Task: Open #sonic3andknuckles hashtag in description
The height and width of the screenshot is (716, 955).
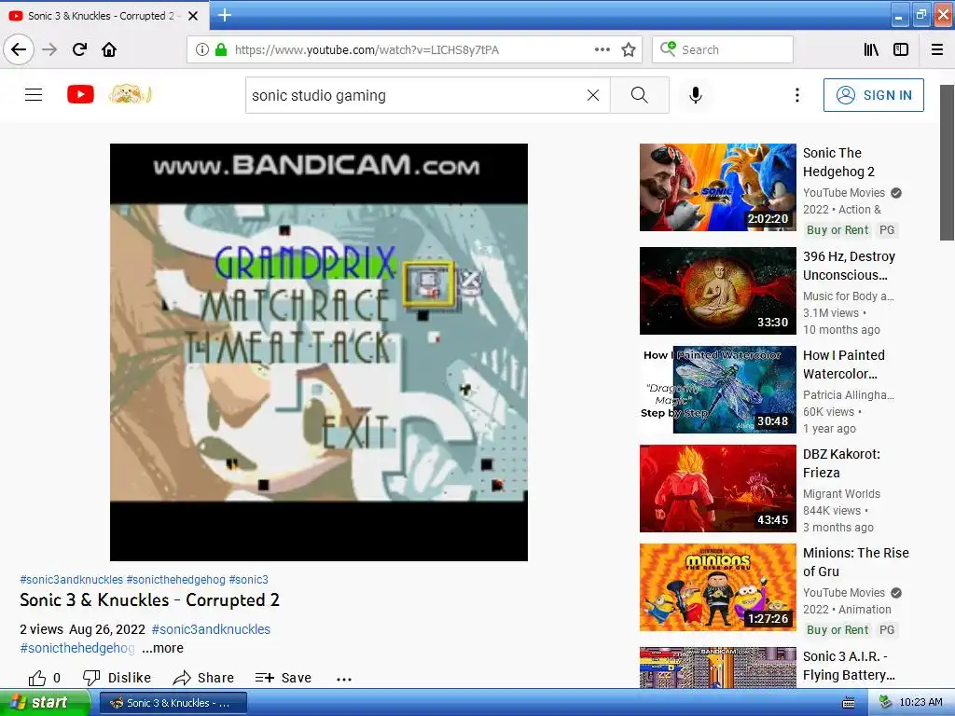Action: [211, 629]
